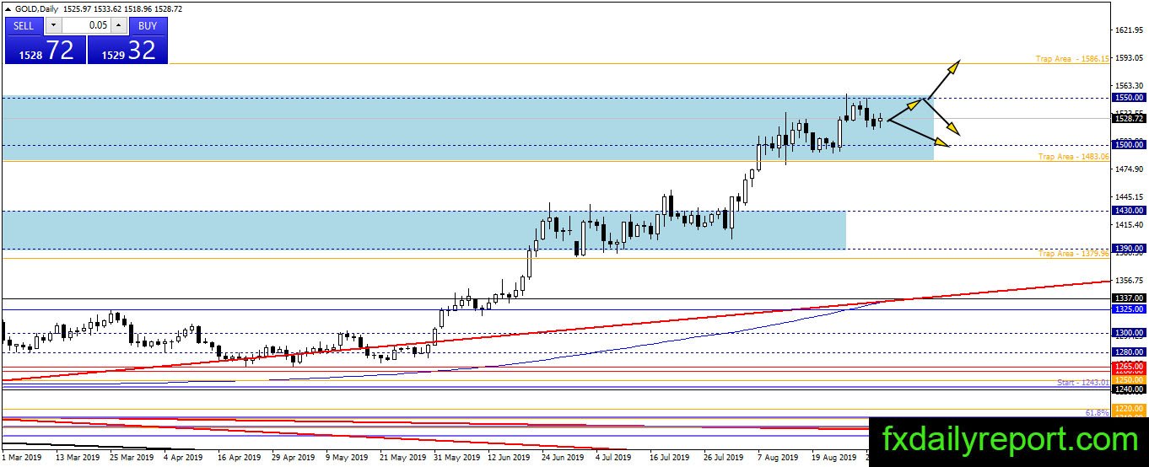This screenshot has height=467, width=1149.
Task: Click the blue 1325.00 price label
Action: 1128,309
